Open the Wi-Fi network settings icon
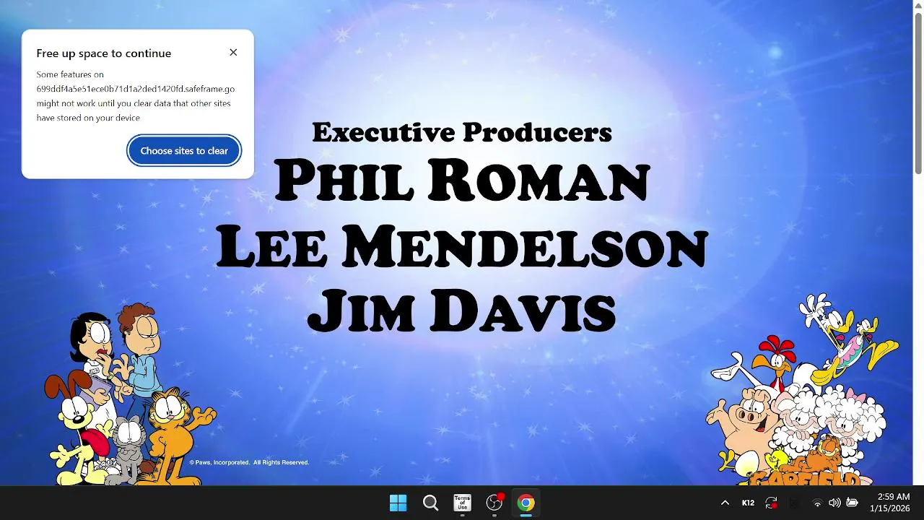The image size is (924, 520). coord(817,503)
